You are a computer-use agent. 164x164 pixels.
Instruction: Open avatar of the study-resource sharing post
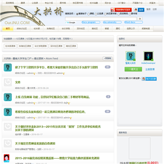8,67
